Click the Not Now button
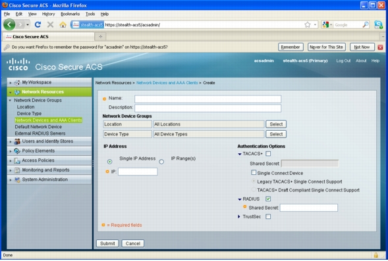Image resolution: width=388 pixels, height=261 pixels. click(362, 47)
